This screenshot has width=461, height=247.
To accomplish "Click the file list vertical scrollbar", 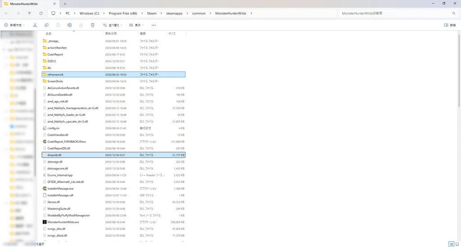I will tap(459, 71).
